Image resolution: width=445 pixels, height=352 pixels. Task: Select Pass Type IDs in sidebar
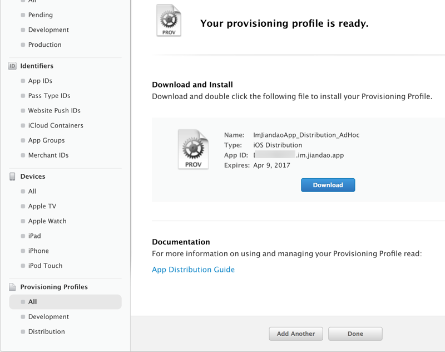tap(49, 96)
